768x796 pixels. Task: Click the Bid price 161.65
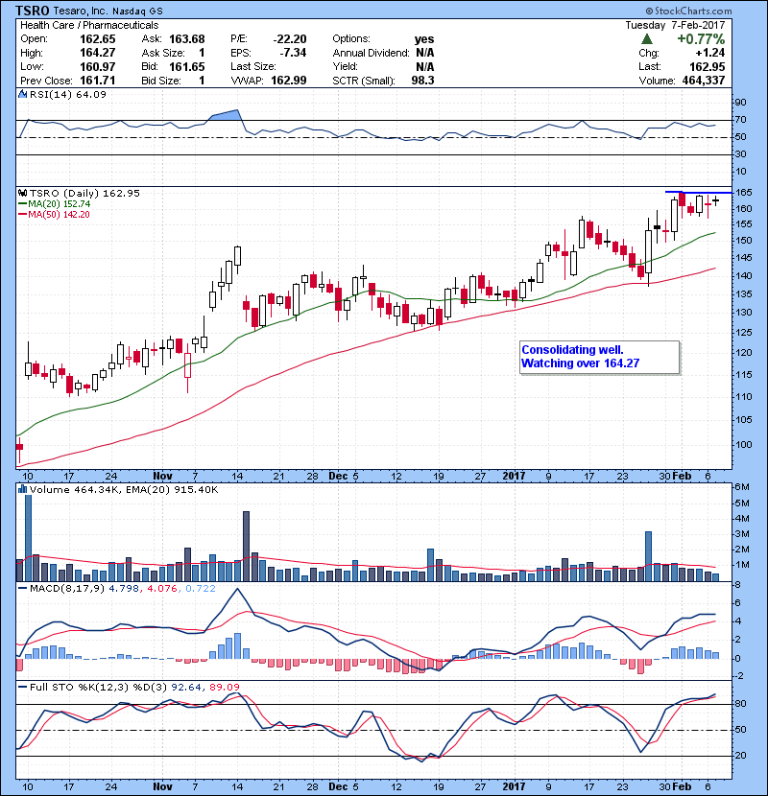click(187, 66)
